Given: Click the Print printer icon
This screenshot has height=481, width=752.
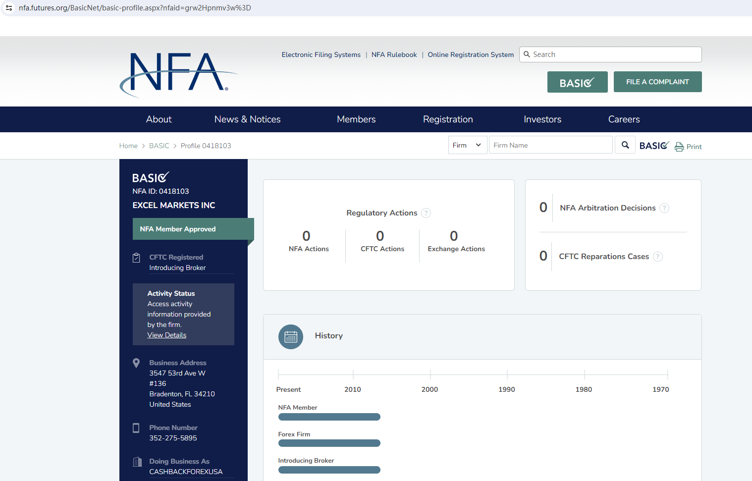Looking at the screenshot, I should pyautogui.click(x=679, y=147).
